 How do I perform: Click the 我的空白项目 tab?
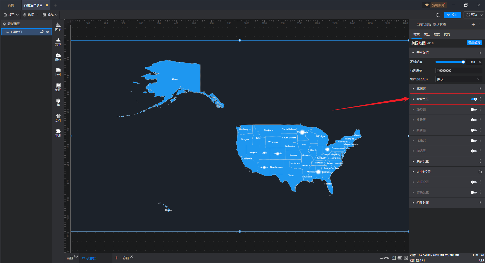click(36, 5)
